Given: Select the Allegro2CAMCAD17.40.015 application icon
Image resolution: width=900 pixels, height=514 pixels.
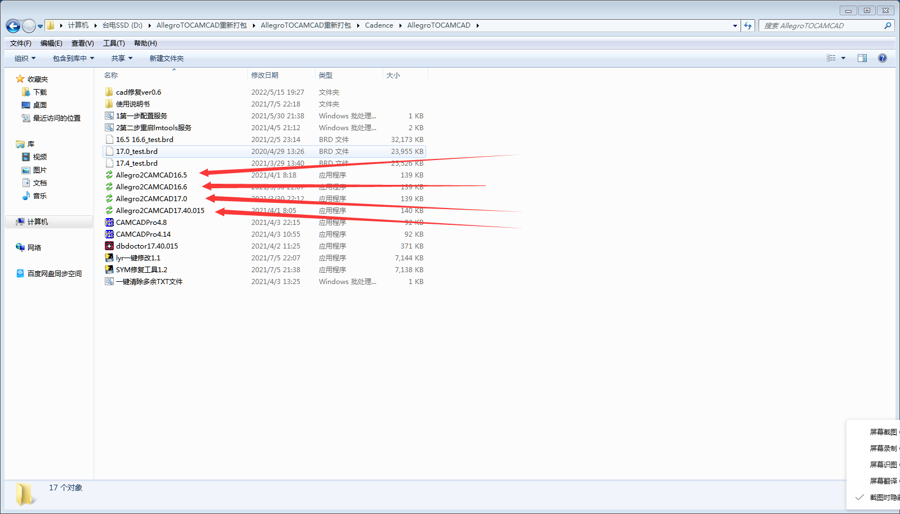Looking at the screenshot, I should click(x=109, y=210).
